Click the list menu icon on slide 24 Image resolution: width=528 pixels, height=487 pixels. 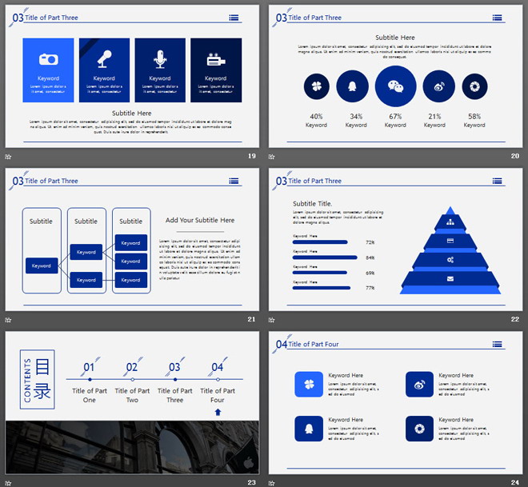click(497, 344)
